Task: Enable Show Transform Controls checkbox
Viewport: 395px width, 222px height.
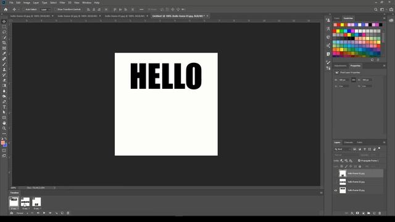Action: (56, 10)
